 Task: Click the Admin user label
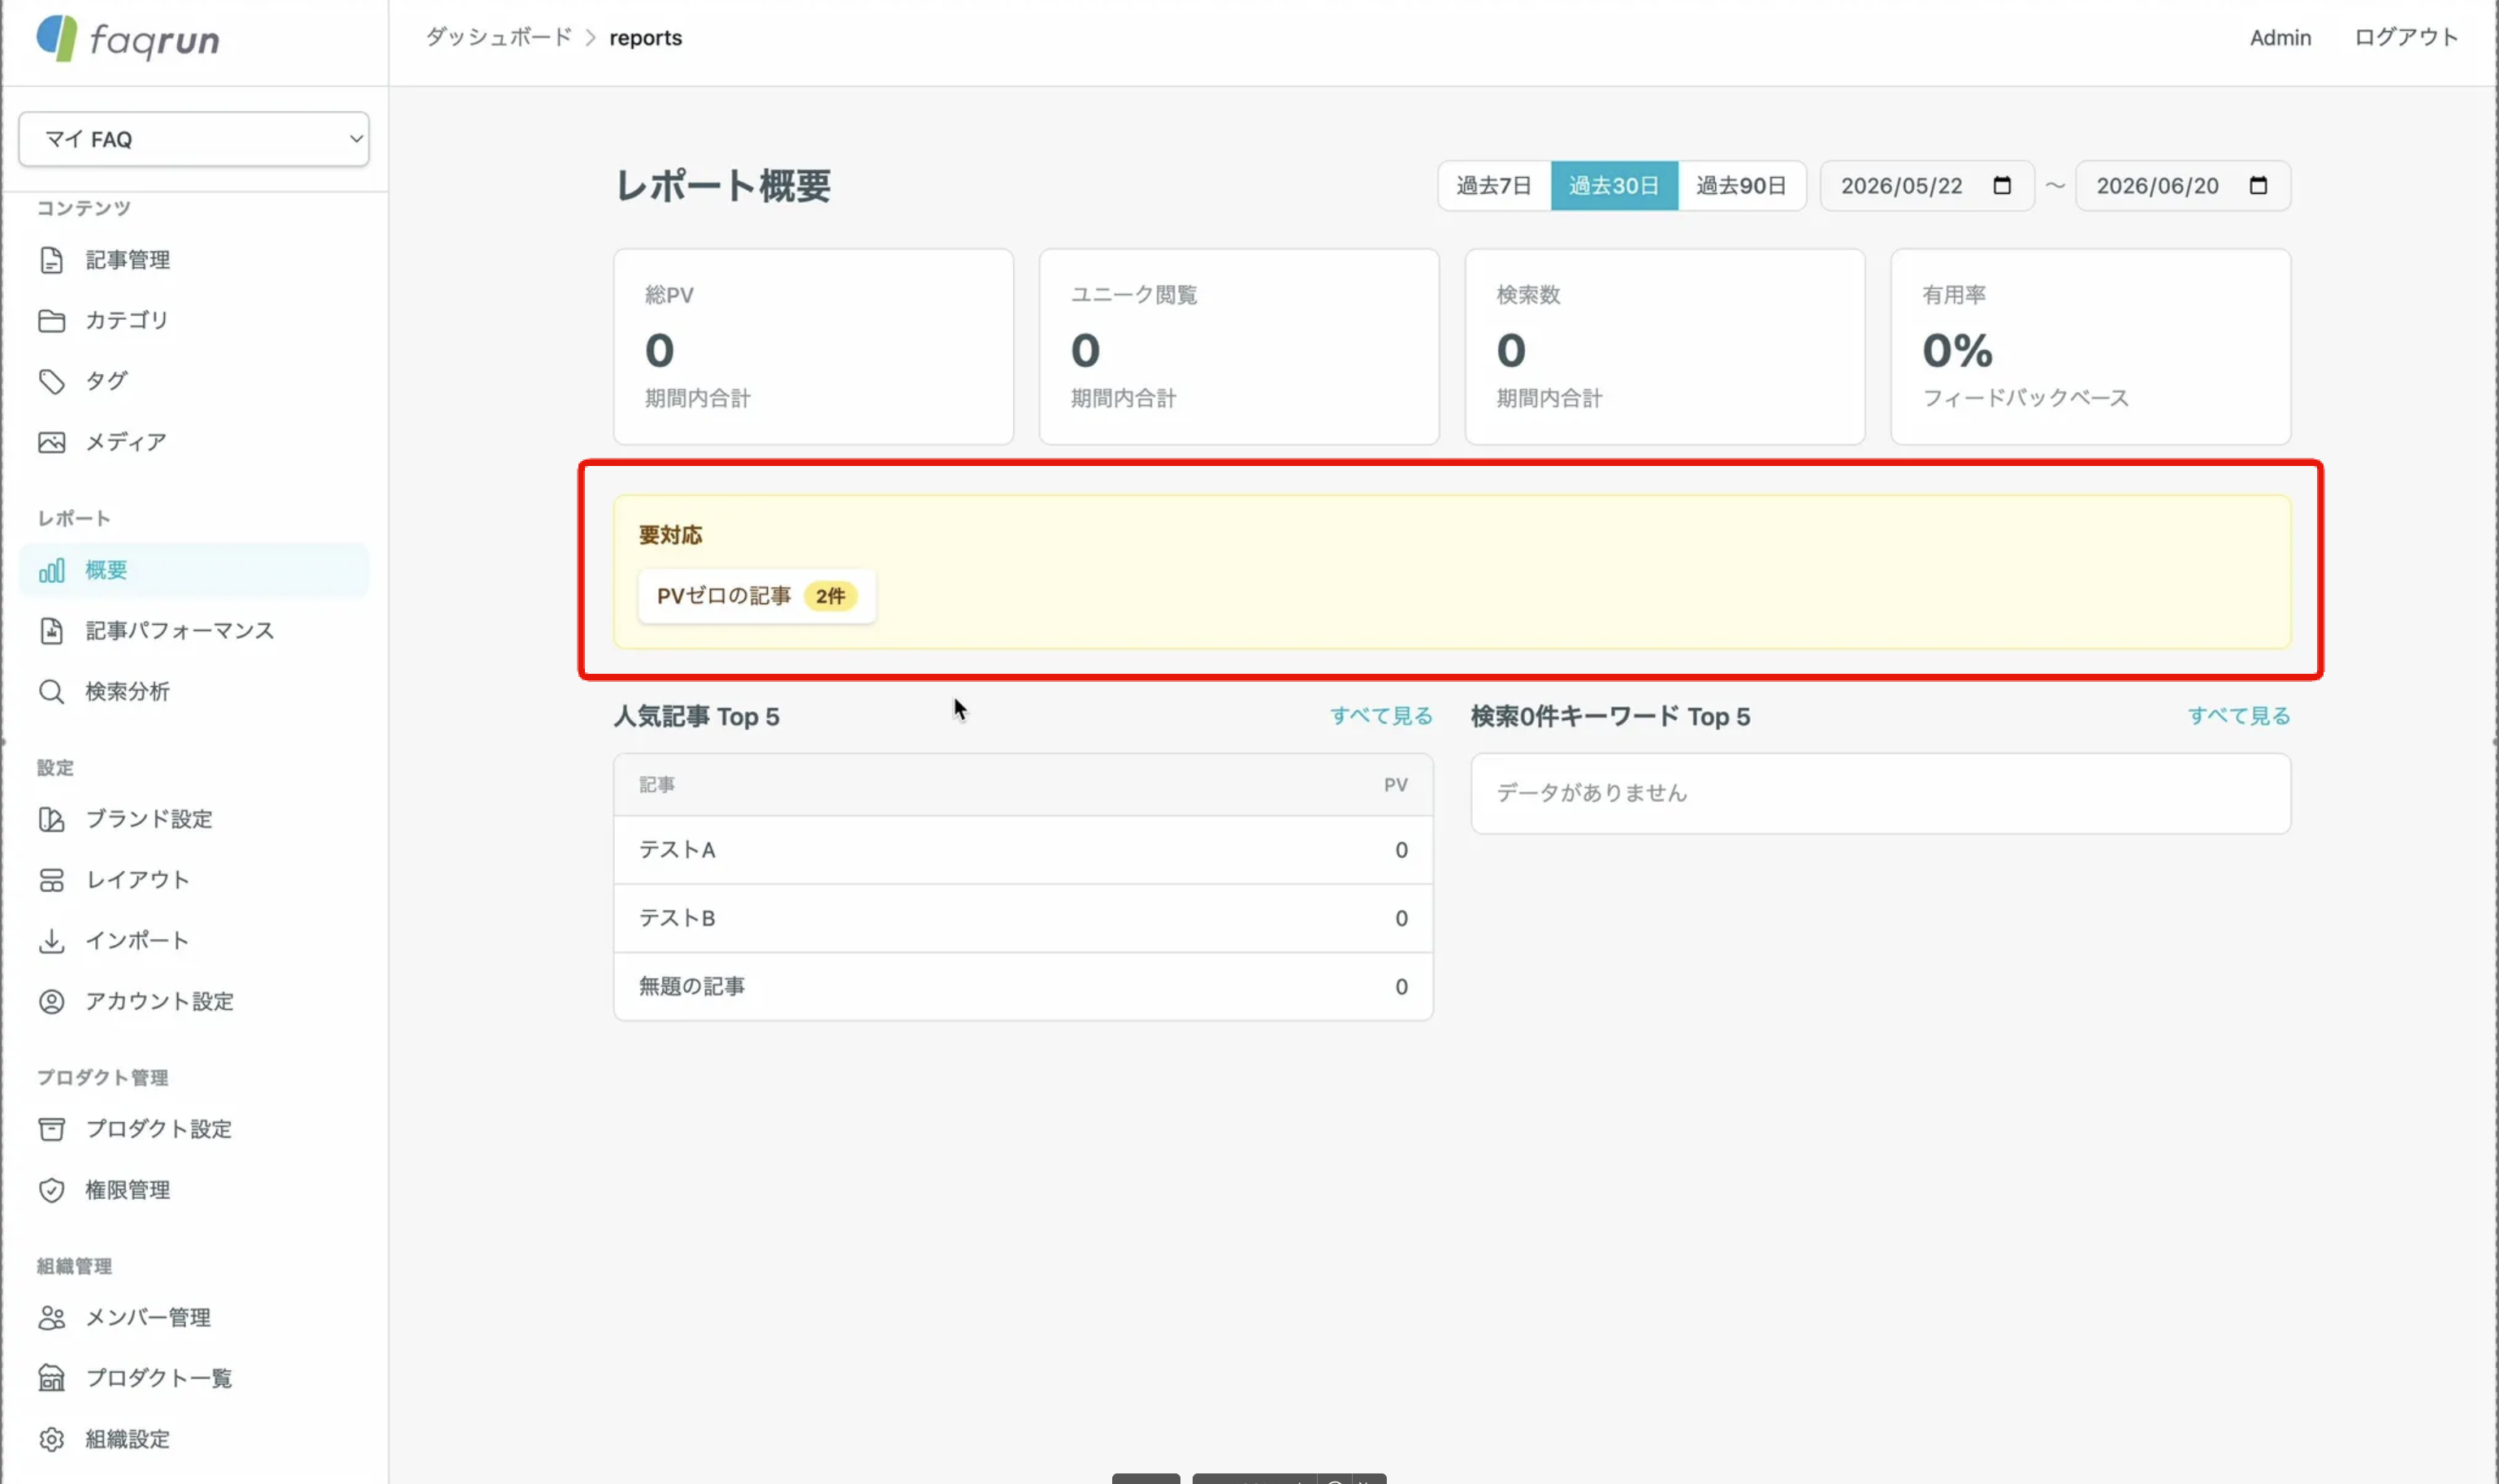(2280, 38)
